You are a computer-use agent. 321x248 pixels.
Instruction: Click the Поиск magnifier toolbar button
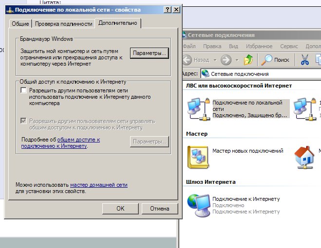click(x=275, y=60)
